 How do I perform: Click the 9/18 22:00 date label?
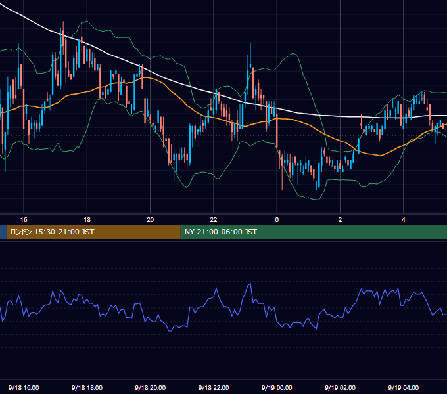pos(214,387)
